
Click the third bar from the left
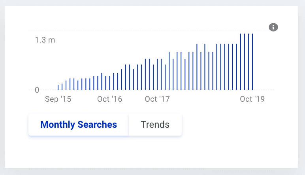(x=66, y=85)
